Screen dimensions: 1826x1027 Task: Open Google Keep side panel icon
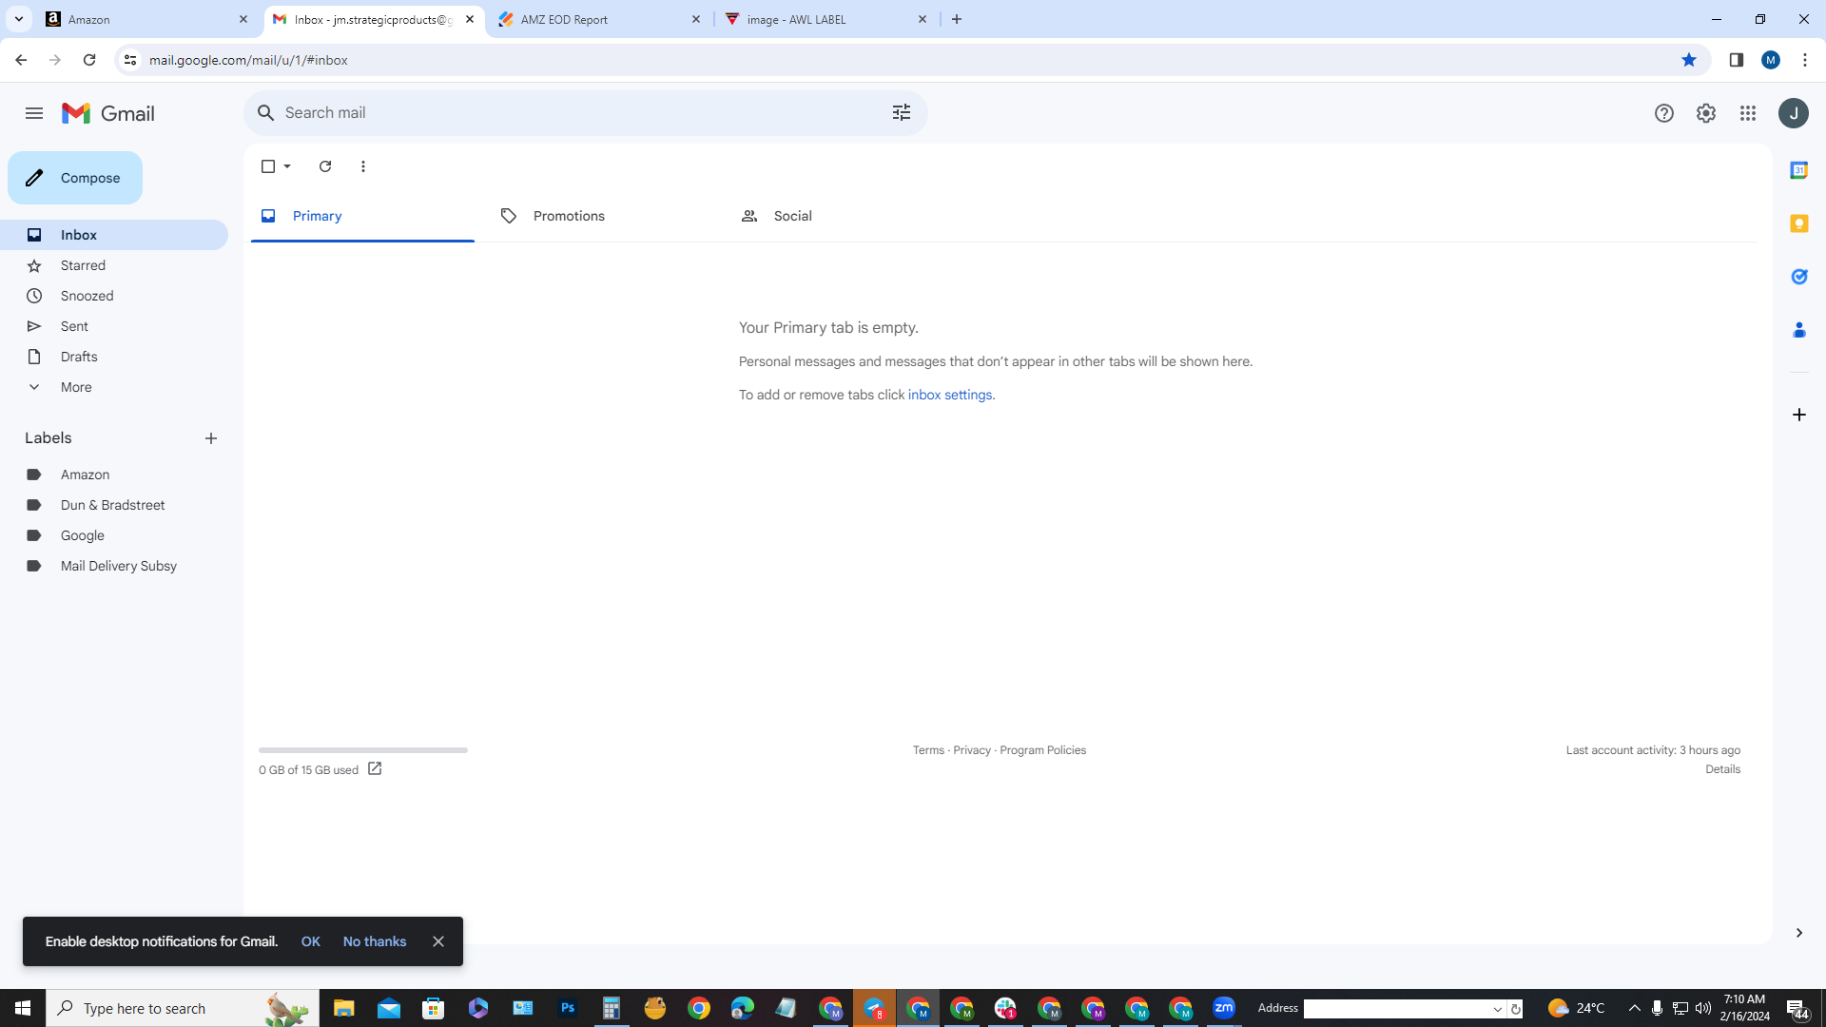(x=1799, y=223)
